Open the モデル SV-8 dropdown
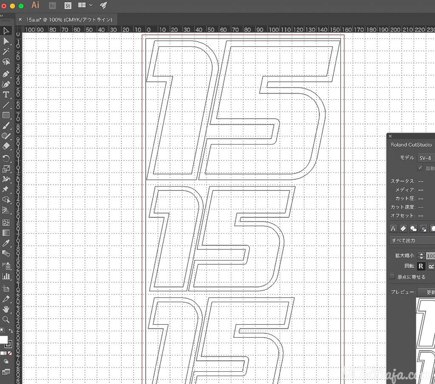 coord(426,158)
